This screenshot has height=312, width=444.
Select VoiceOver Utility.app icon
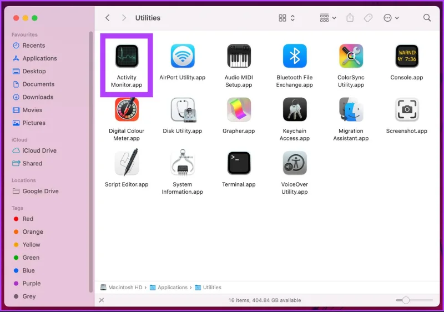pos(295,163)
